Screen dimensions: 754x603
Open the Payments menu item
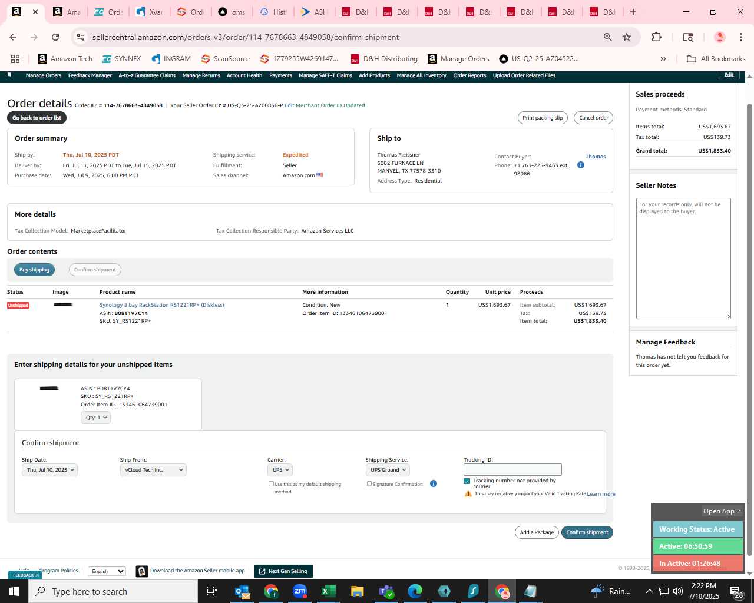[280, 75]
